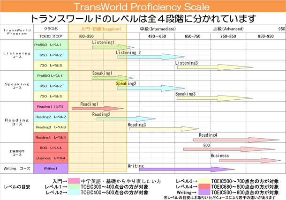Click the '上級者向け コース' group label
This screenshot has height=200, width=286.
click(x=17, y=153)
